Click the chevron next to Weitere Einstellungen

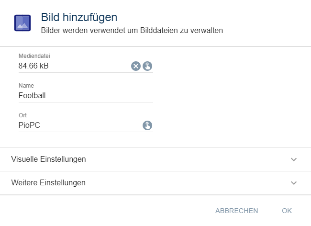[x=294, y=183]
